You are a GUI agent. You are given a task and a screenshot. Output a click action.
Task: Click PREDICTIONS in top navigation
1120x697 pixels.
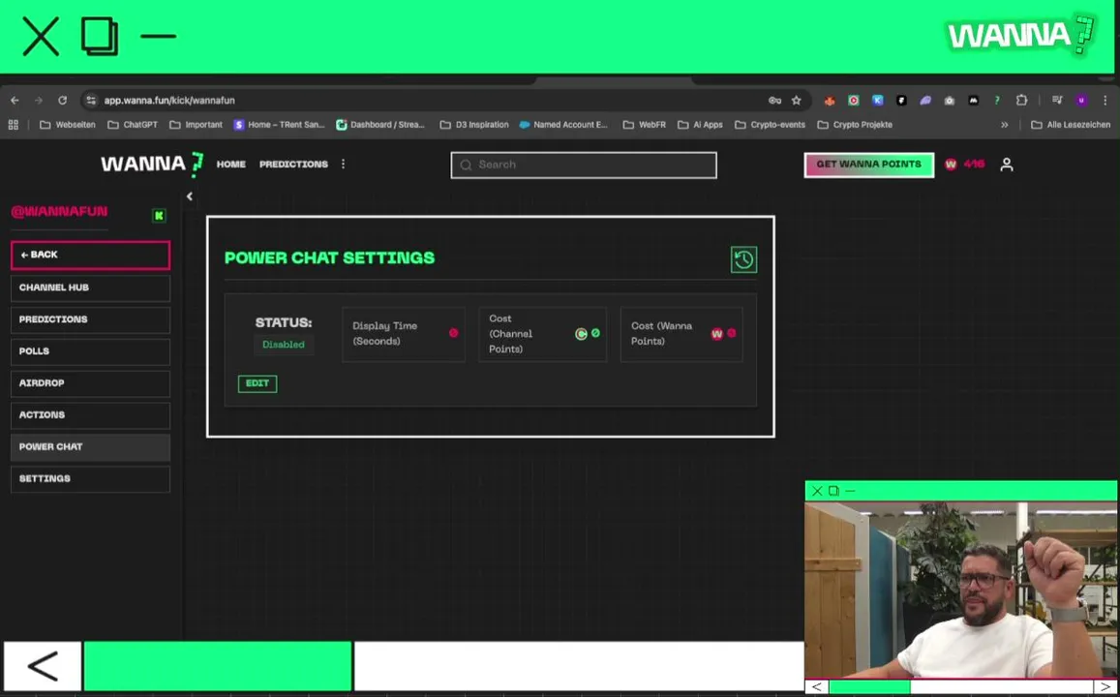[293, 165]
